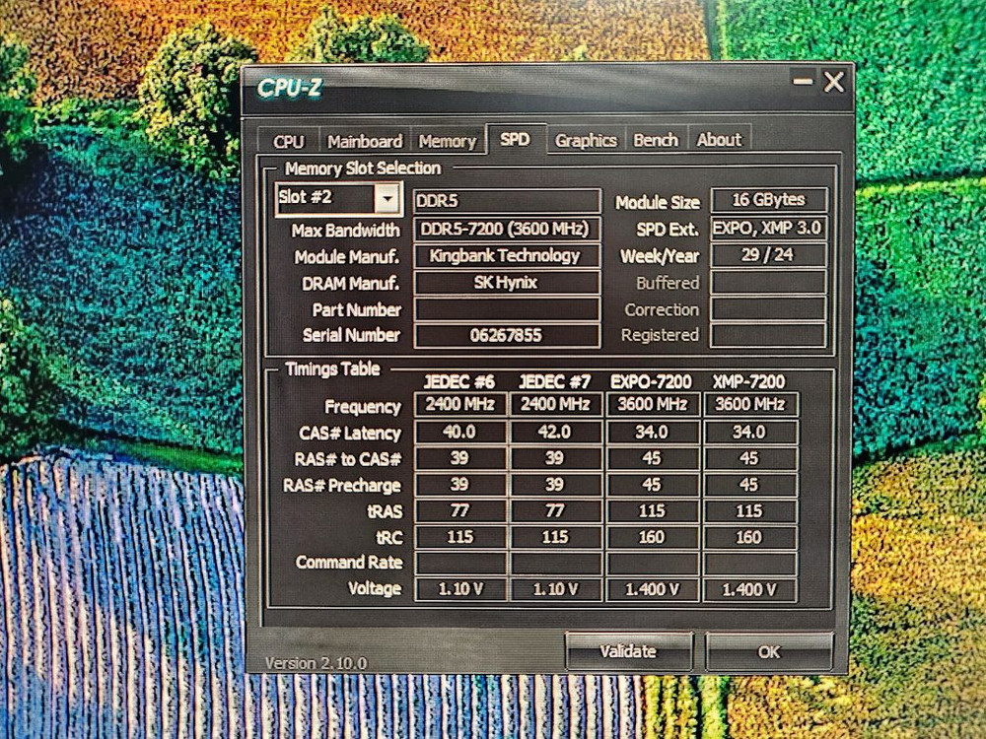Screen dimensions: 986x739
Task: Click JEDEC #6 Command Rate empty cell
Action: 460,563
